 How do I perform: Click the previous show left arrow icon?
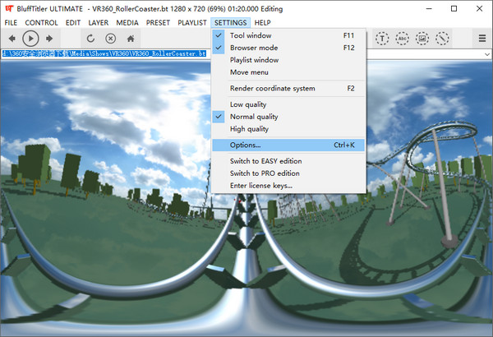[12, 39]
